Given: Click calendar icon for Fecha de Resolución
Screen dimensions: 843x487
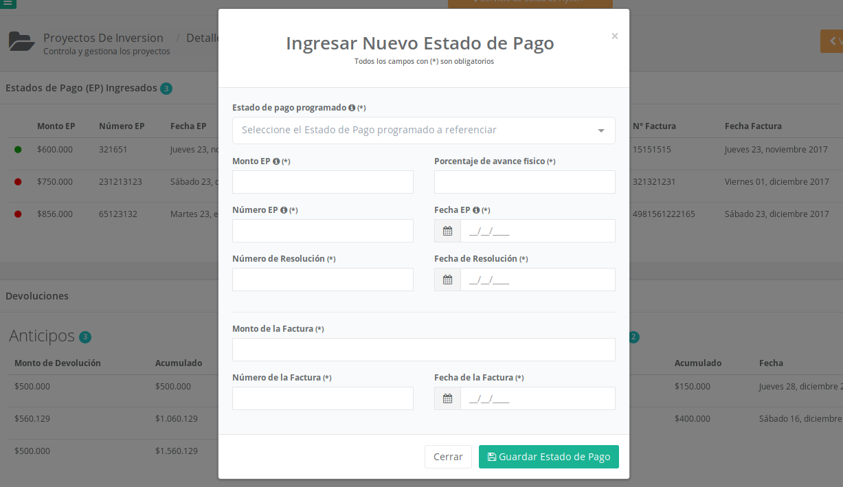Looking at the screenshot, I should point(447,280).
